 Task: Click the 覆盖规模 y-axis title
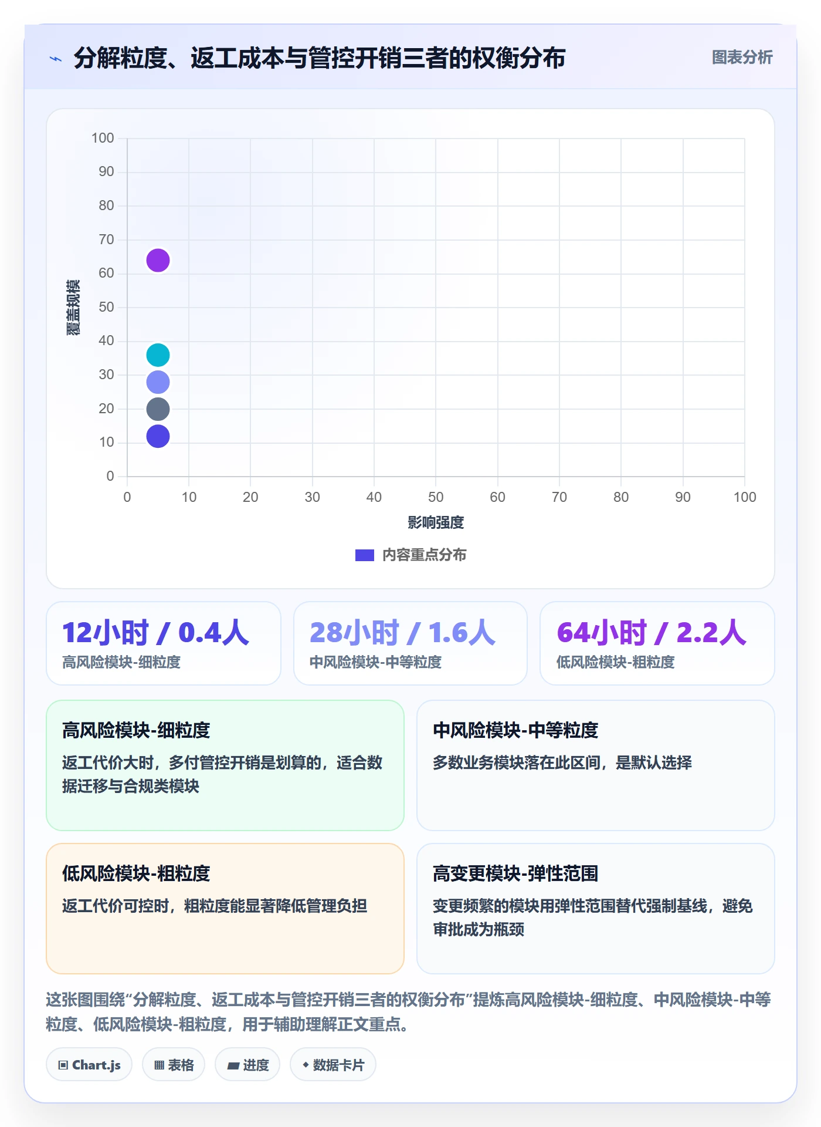73,308
